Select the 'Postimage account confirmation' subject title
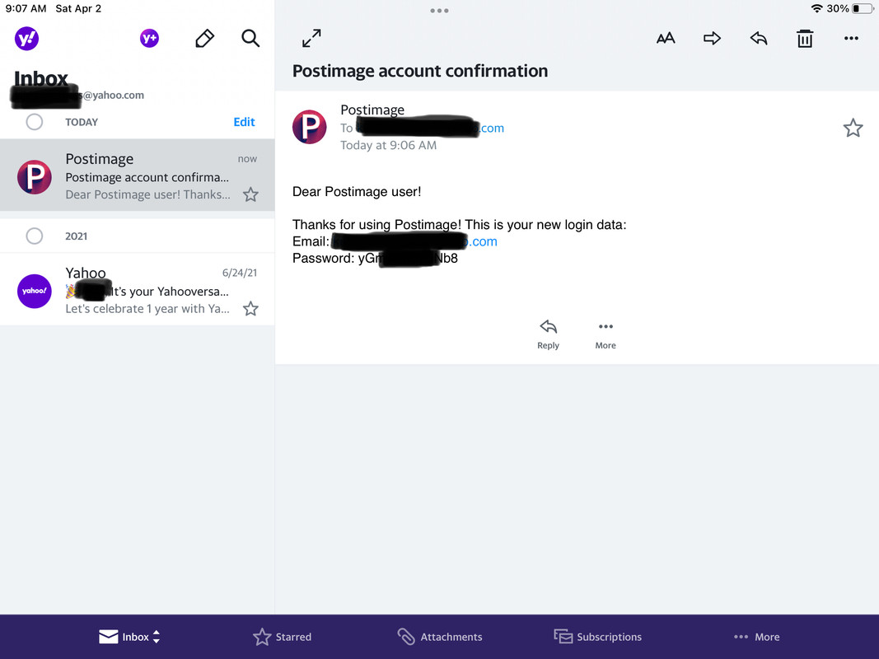Viewport: 879px width, 659px height. click(x=420, y=71)
